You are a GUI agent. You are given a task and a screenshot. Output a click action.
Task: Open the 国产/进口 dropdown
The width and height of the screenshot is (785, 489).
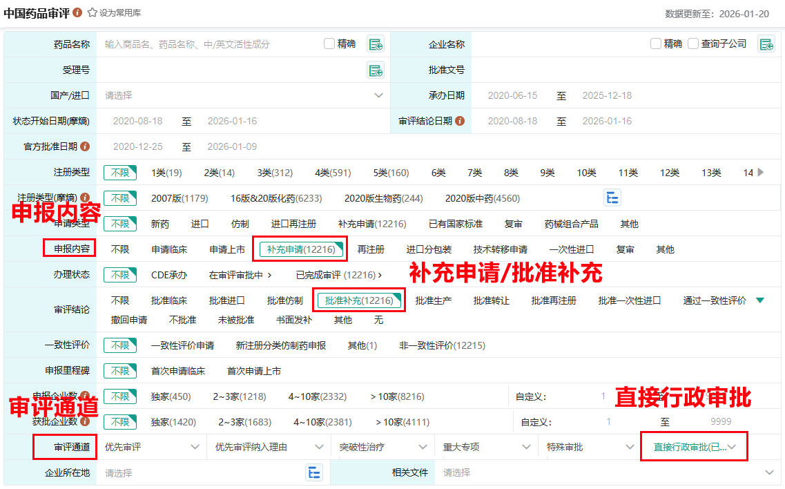click(378, 95)
